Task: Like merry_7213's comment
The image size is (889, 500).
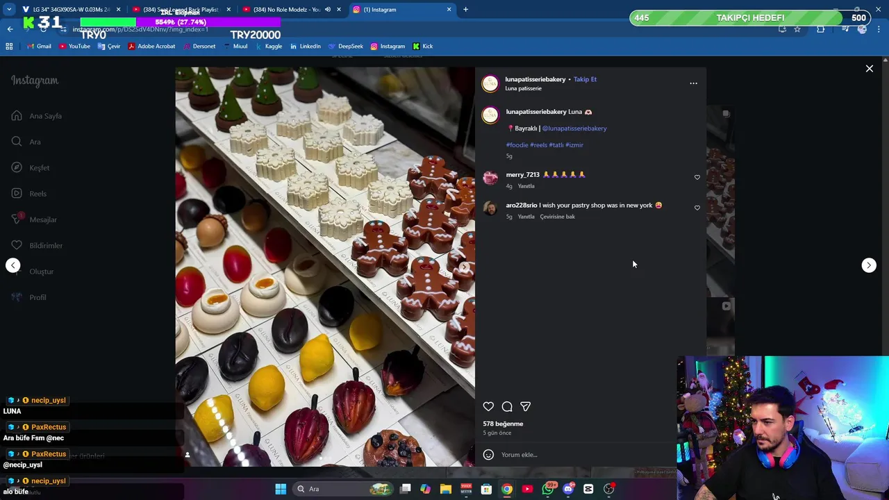Action: pos(697,177)
